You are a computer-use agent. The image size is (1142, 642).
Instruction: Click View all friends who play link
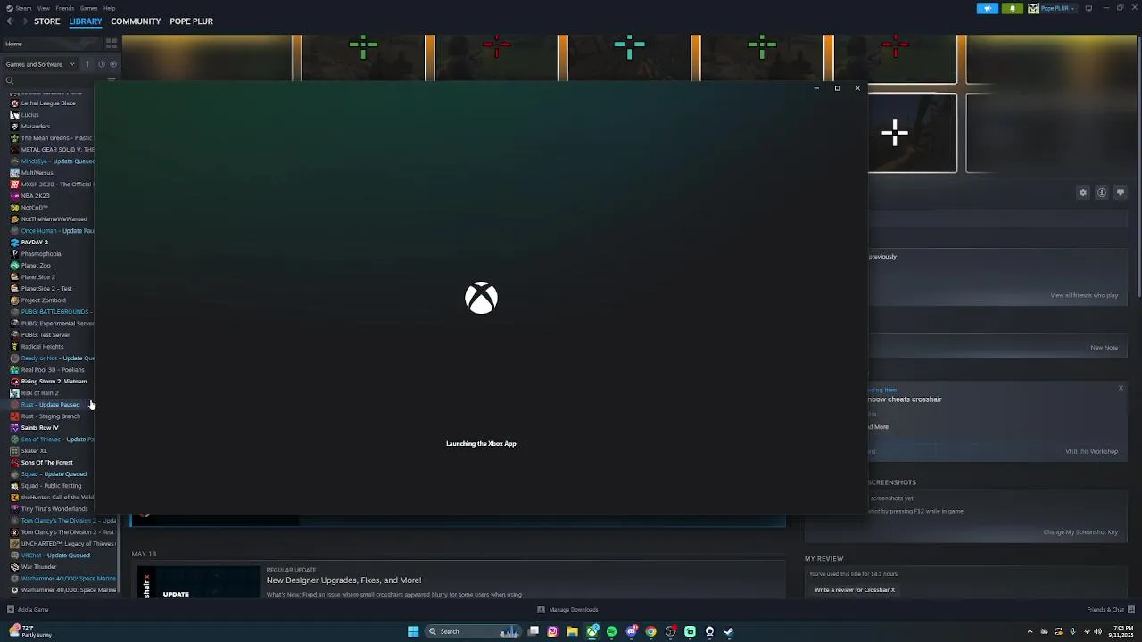(x=1084, y=295)
